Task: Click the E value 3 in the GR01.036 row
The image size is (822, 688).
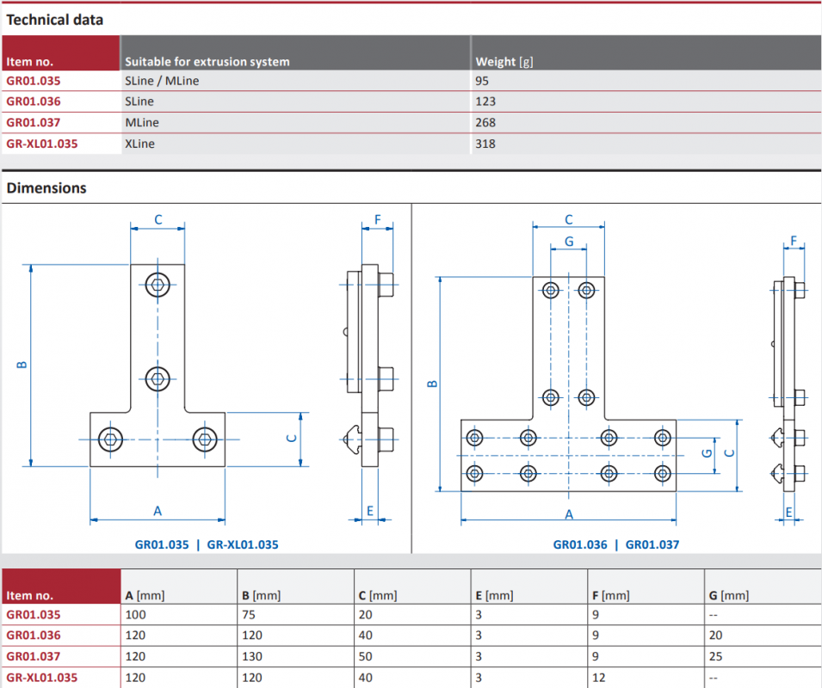Action: [479, 636]
